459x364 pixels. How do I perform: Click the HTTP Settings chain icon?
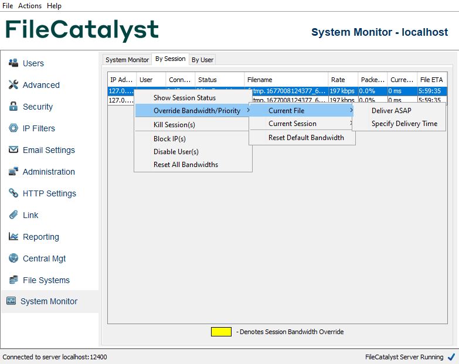[13, 193]
